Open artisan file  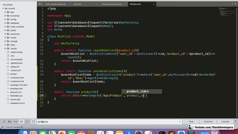point(13,74)
